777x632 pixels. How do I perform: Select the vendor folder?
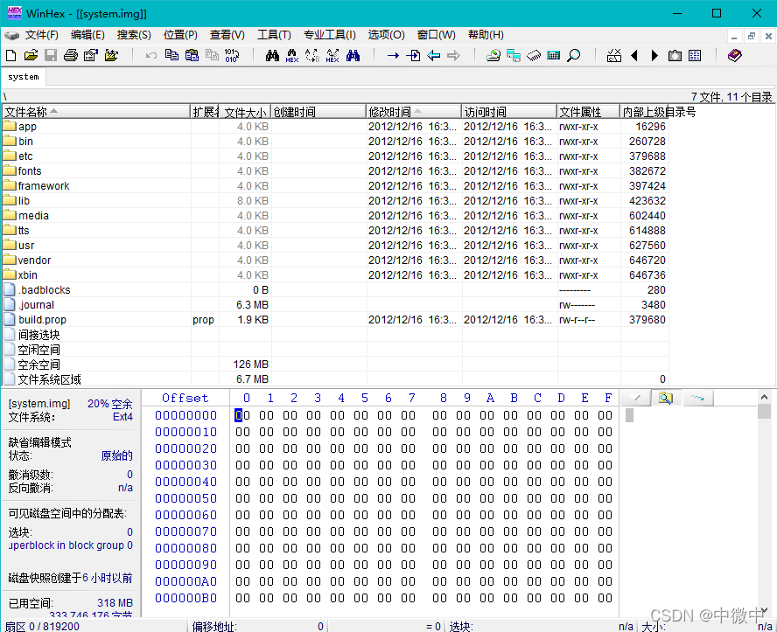335,260
